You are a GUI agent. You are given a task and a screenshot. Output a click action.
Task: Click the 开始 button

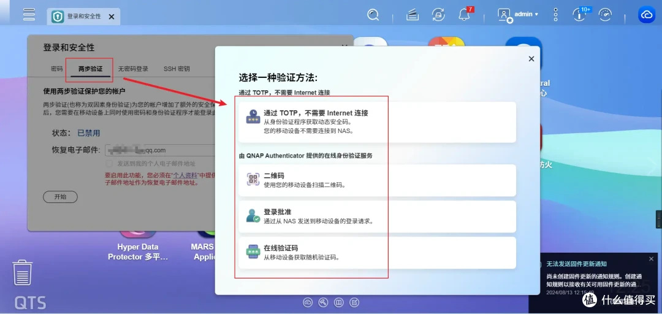tap(60, 196)
